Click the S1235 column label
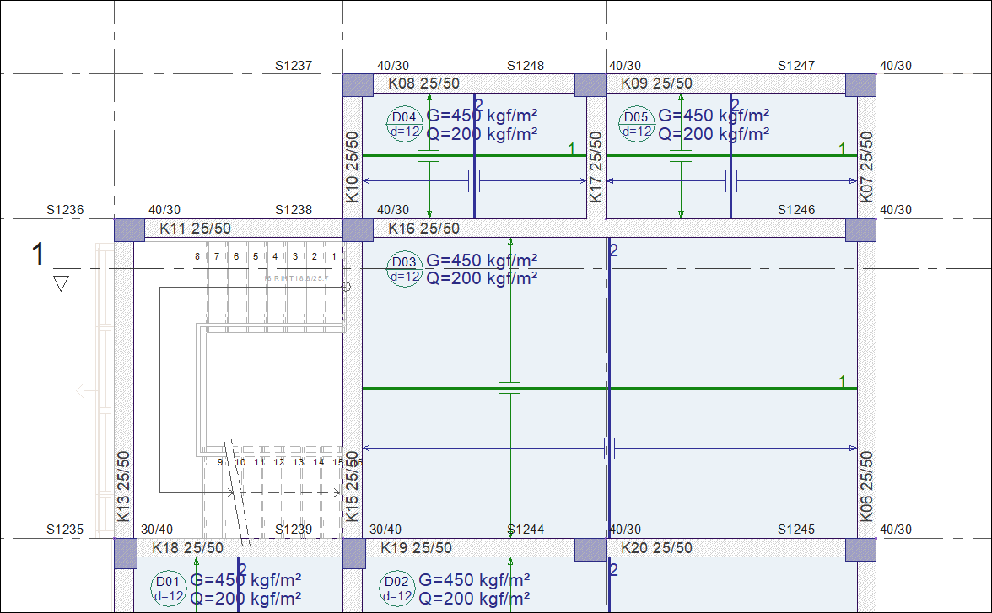 (x=64, y=530)
